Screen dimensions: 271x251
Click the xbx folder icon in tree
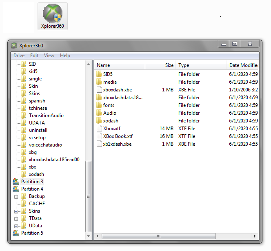(24, 167)
